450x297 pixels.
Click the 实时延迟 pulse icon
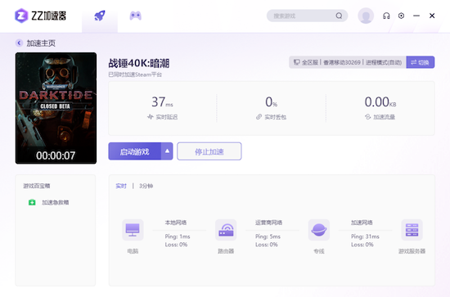point(151,117)
